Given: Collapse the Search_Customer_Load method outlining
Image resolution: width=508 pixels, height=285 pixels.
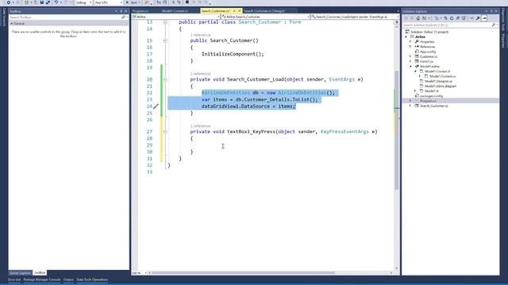Looking at the screenshot, I should coord(165,79).
